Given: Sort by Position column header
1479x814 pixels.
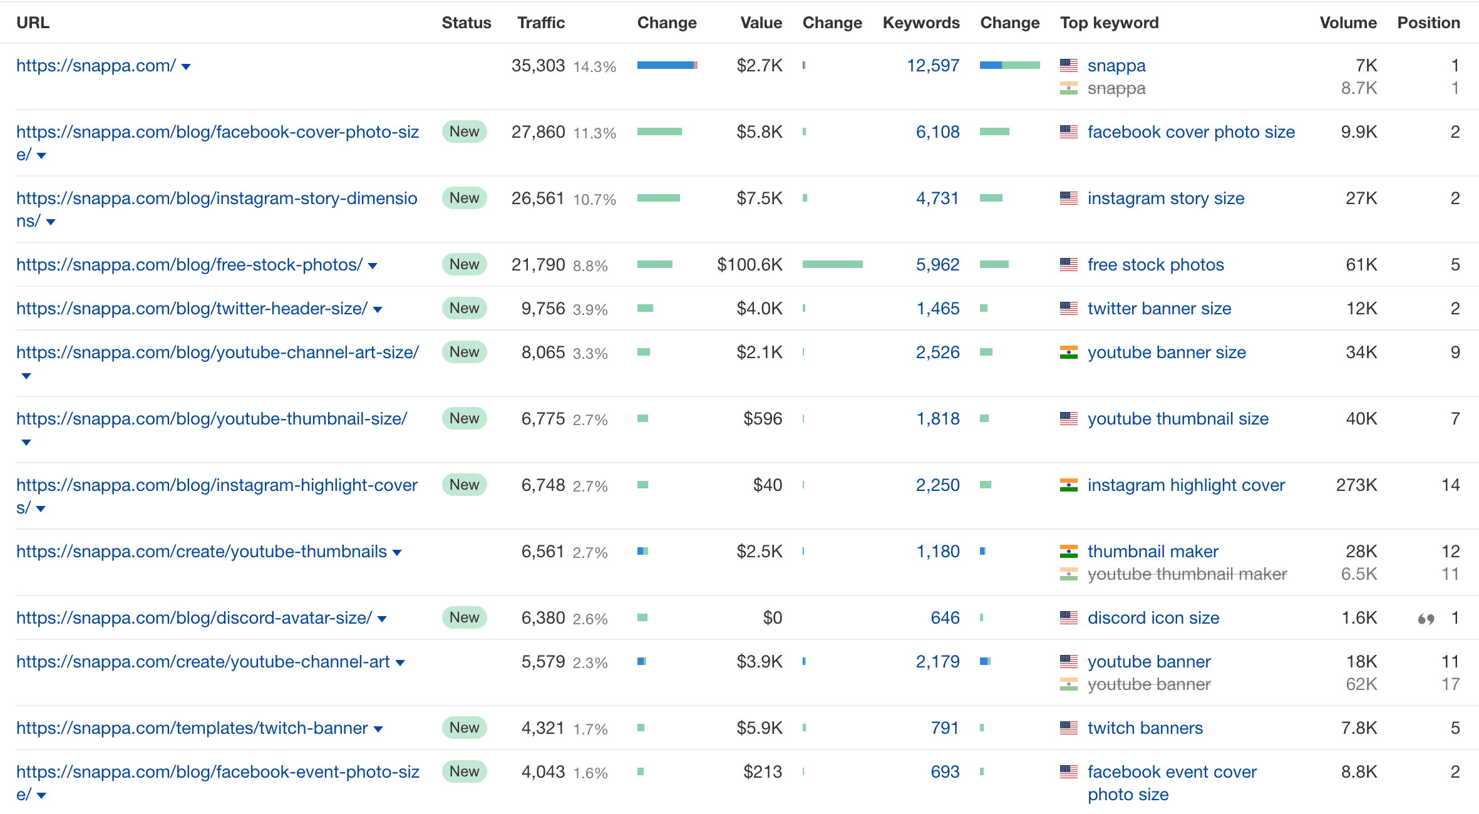Looking at the screenshot, I should tap(1428, 23).
